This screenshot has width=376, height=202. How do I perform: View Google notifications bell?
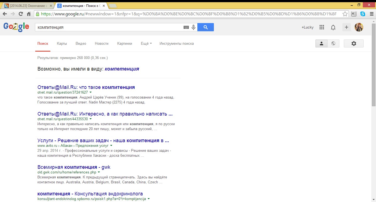[333, 27]
